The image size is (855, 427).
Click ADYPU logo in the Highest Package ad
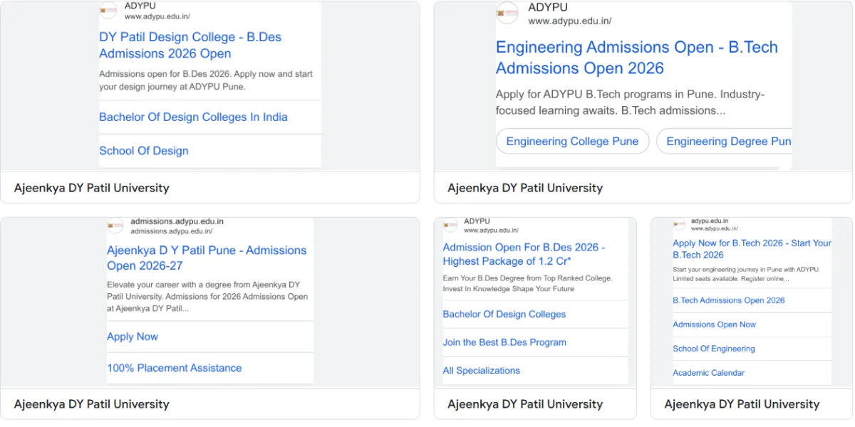click(x=450, y=226)
